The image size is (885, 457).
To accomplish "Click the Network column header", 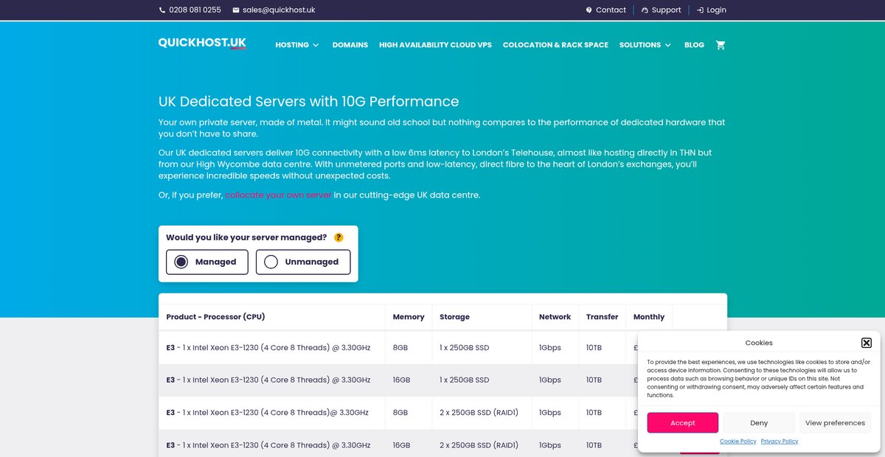I will [555, 317].
